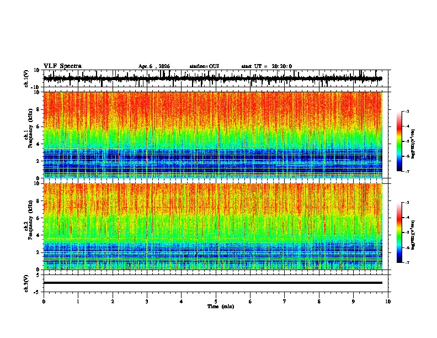
Task: Click the time axis tick label "1"
Action: (x=78, y=302)
